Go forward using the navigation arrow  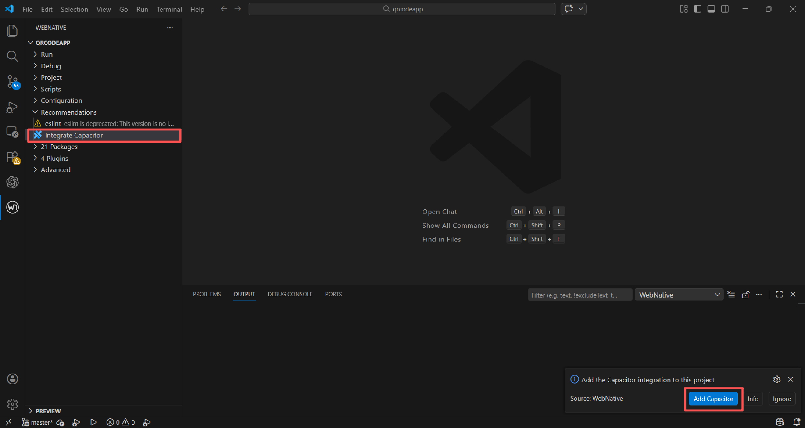[238, 9]
